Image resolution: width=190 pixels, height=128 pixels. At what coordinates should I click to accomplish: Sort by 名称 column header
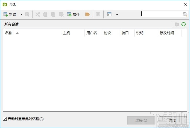pos(32,33)
